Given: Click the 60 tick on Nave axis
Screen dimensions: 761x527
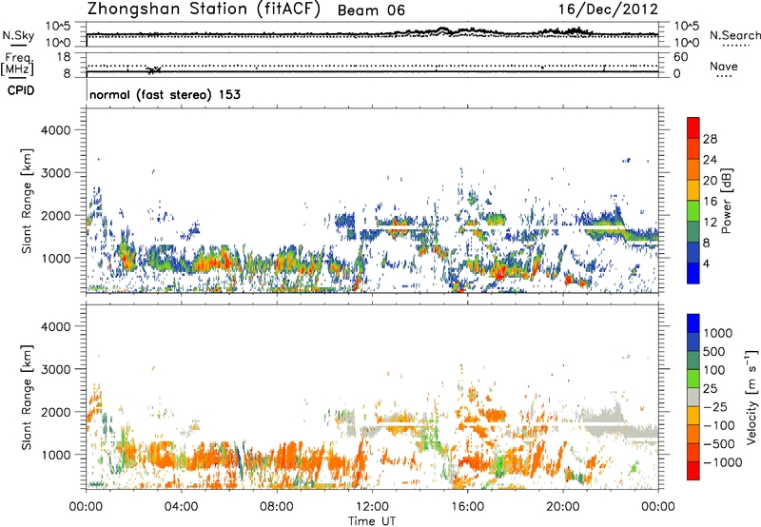Looking at the screenshot, I should (x=680, y=57).
